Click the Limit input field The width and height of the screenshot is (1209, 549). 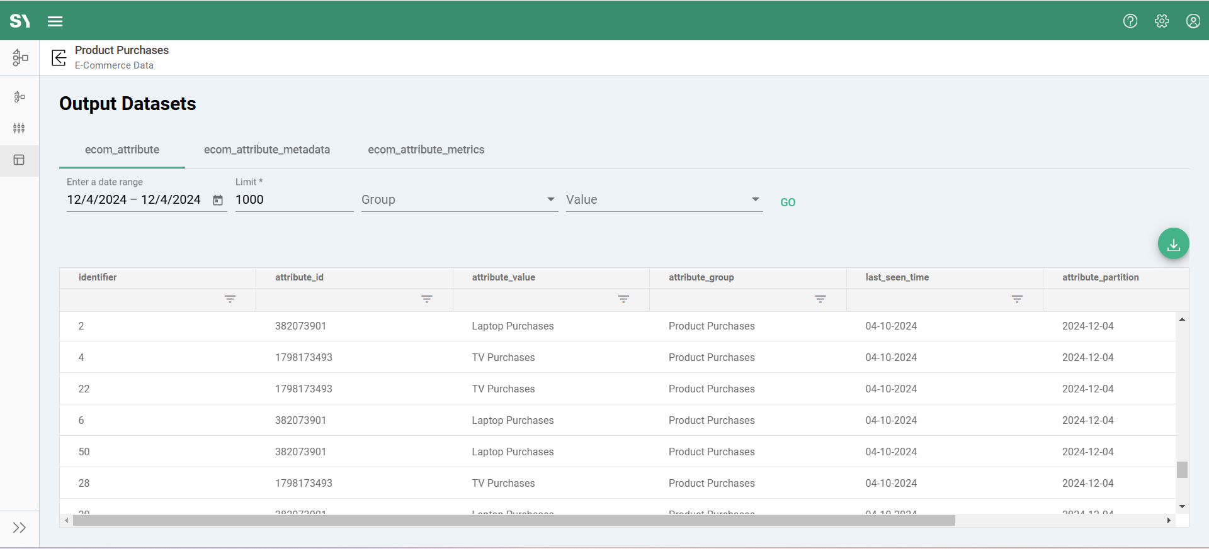(x=293, y=200)
